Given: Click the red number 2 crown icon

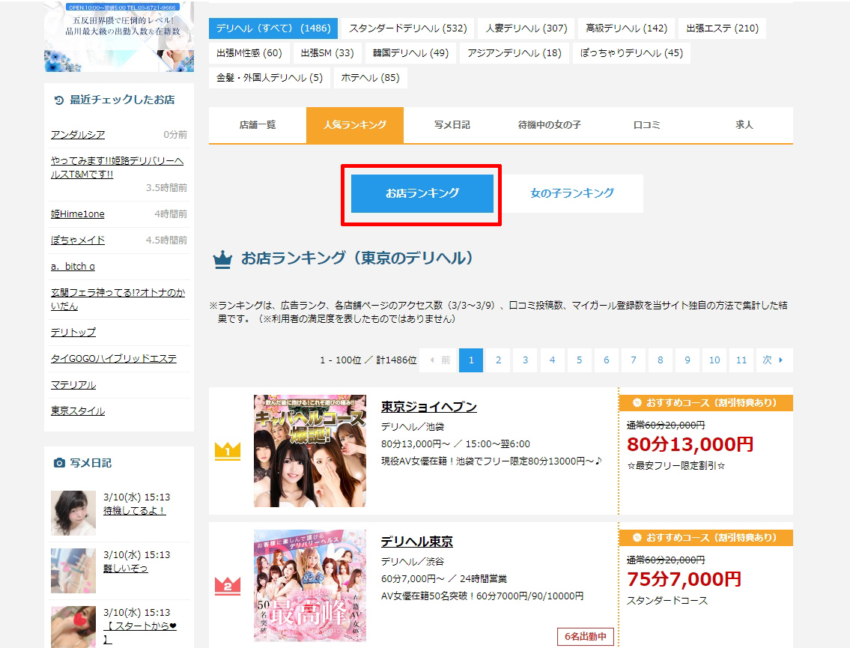Looking at the screenshot, I should click(x=228, y=586).
